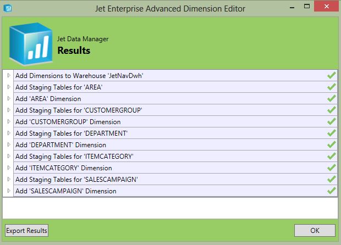Expand the "Add 'CUSTOMERGROUP' Dimension" row
The width and height of the screenshot is (341, 245).
[x=9, y=121]
